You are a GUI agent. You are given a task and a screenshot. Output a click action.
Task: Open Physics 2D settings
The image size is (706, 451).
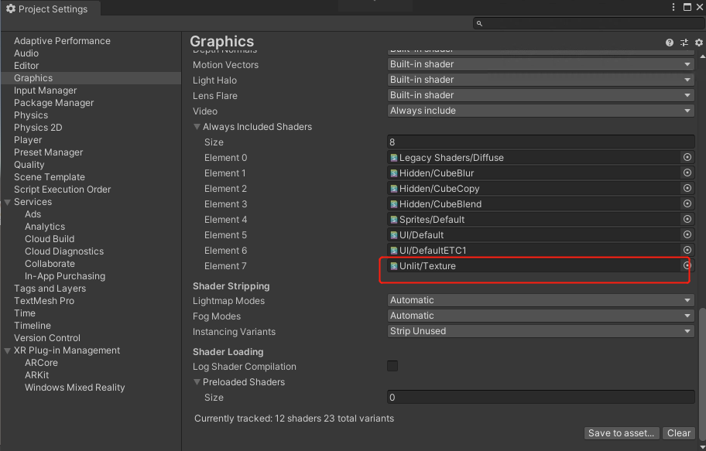point(38,128)
